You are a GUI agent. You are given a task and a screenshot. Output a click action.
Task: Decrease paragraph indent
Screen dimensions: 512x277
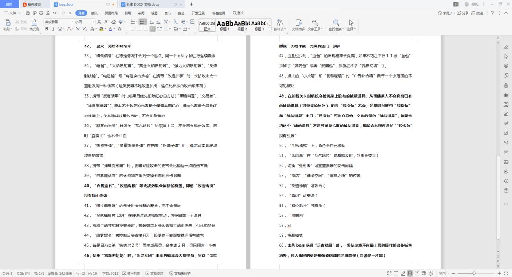pos(152,22)
